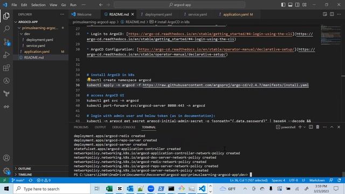Switch to the application.yaml editor tab
Viewport: 345px width, 194px height.
(236, 15)
